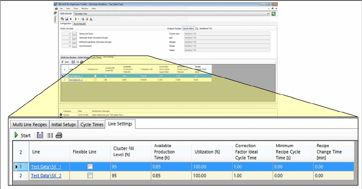Click the Save icon in the top toolbar
362x189 pixels.
(x=66, y=19)
